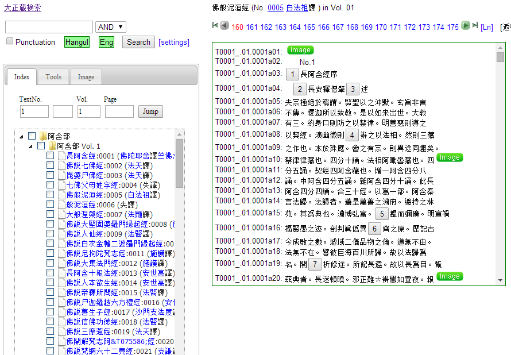Viewport: 511px width, 355px height.
Task: Click the search keyword input field
Action: tap(49, 27)
